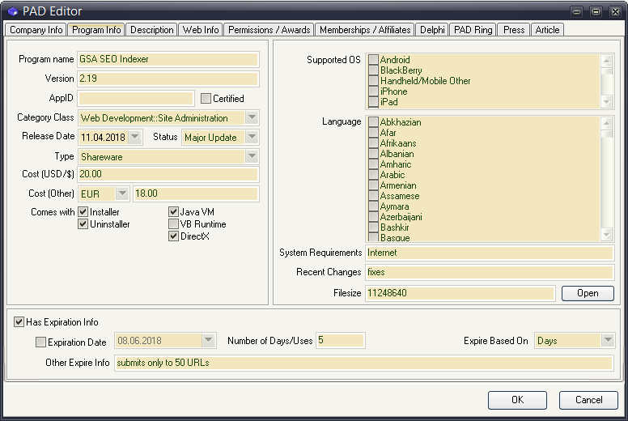
Task: Check the Abkhazian language checkbox
Action: 373,121
